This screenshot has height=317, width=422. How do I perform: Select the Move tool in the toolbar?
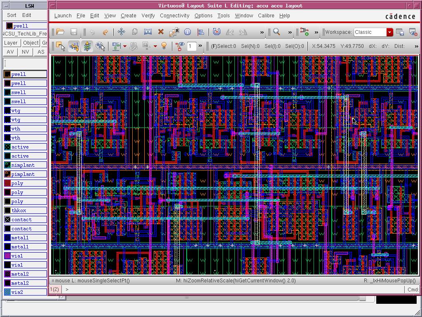[x=121, y=31]
